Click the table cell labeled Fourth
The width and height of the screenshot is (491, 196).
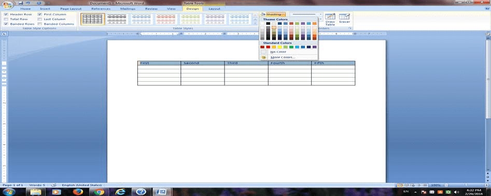click(x=290, y=63)
